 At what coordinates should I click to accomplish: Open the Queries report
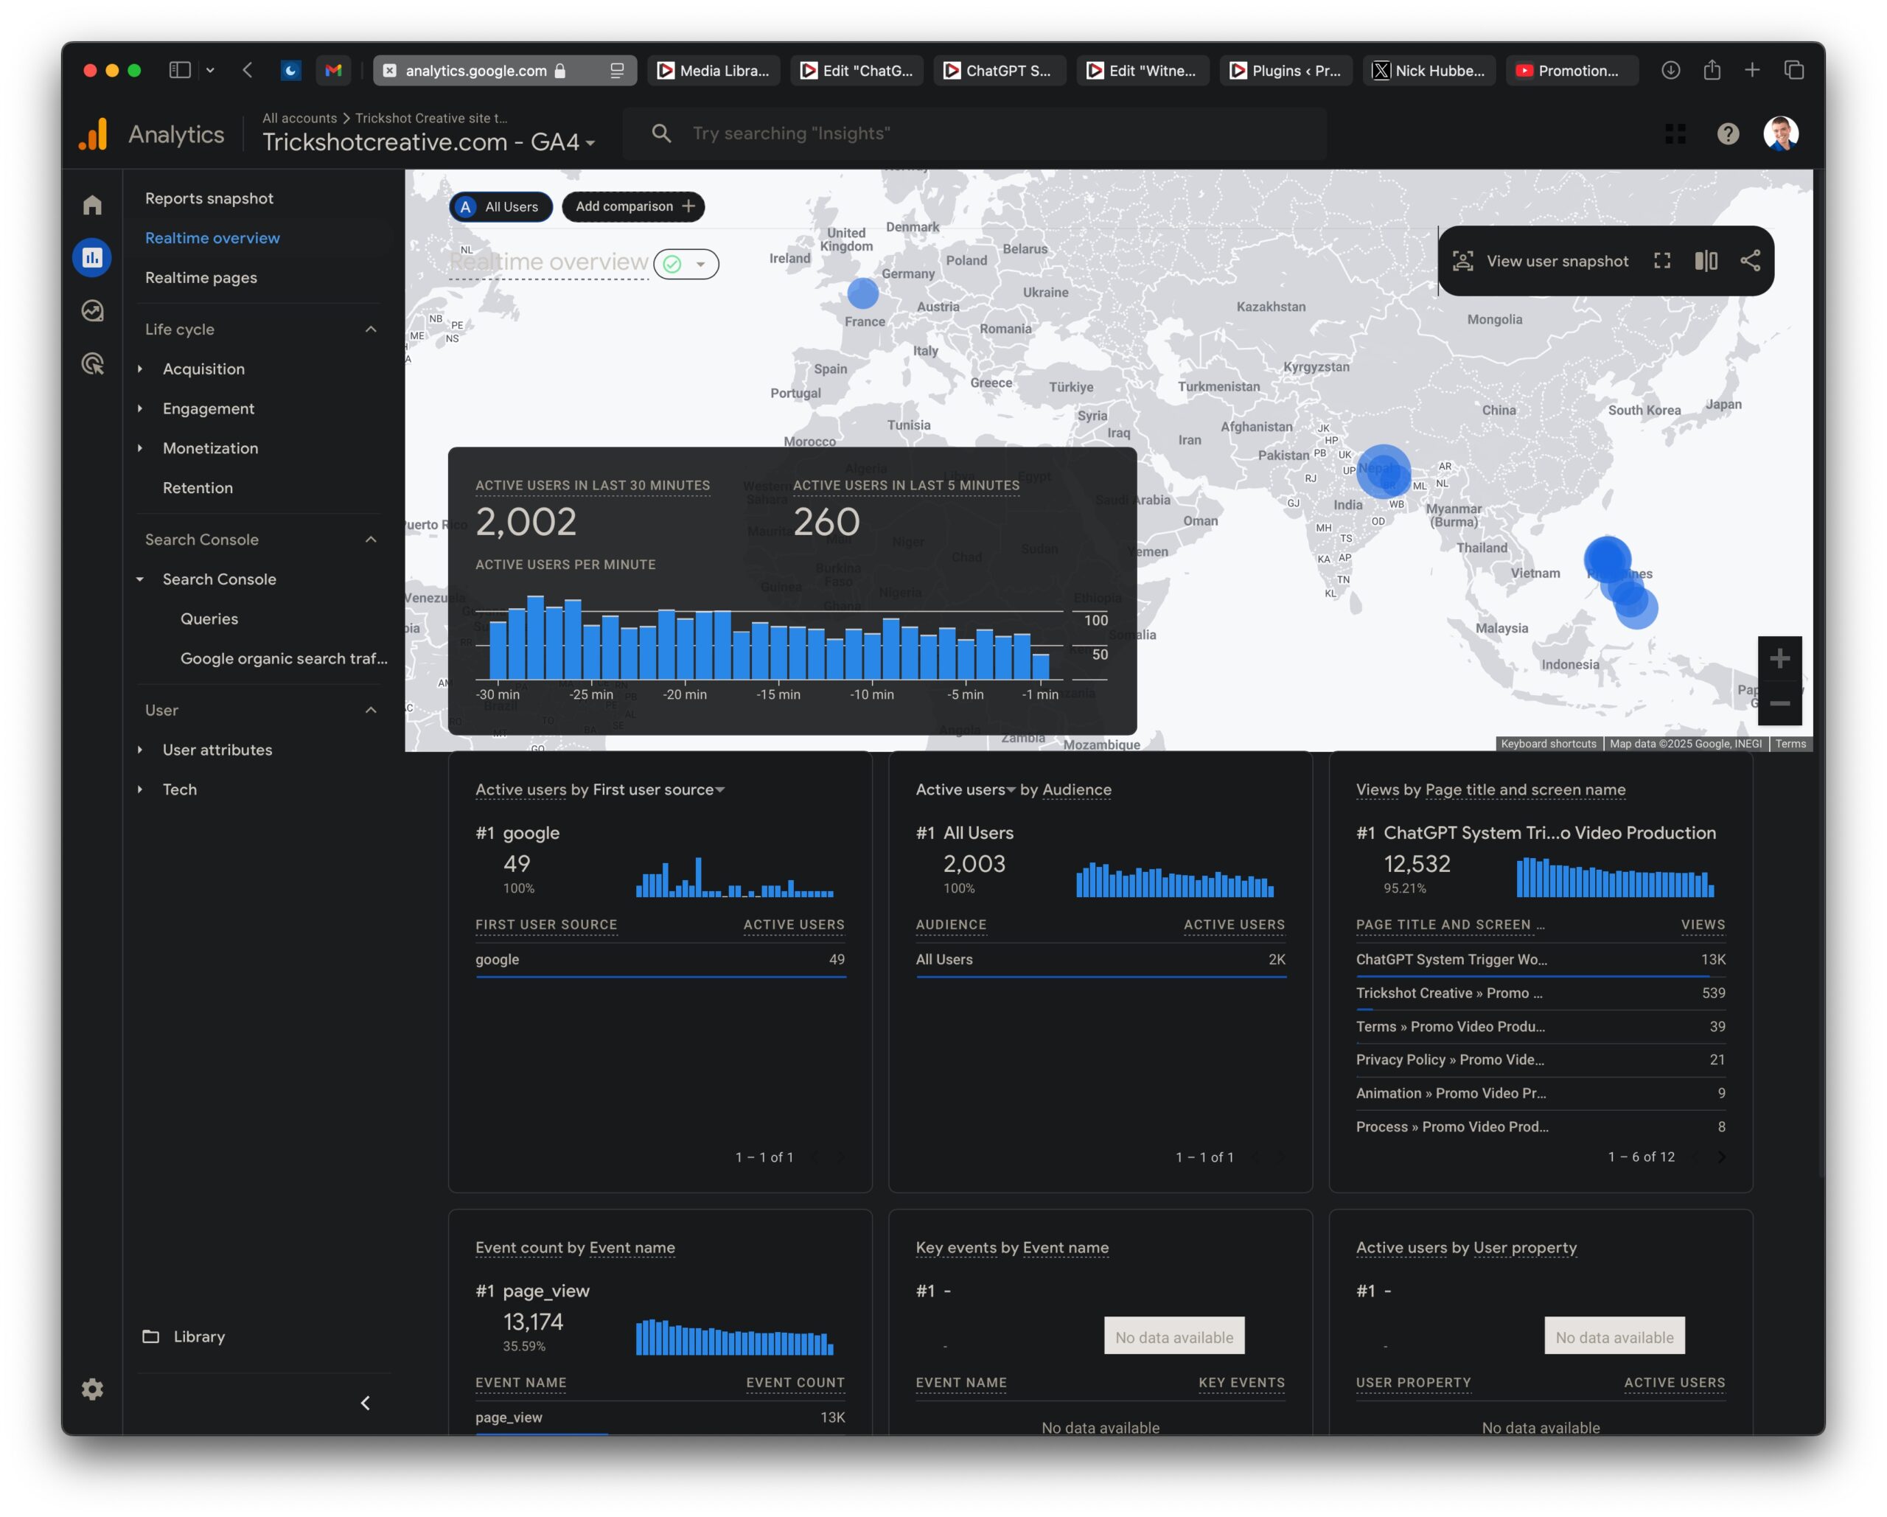point(209,619)
